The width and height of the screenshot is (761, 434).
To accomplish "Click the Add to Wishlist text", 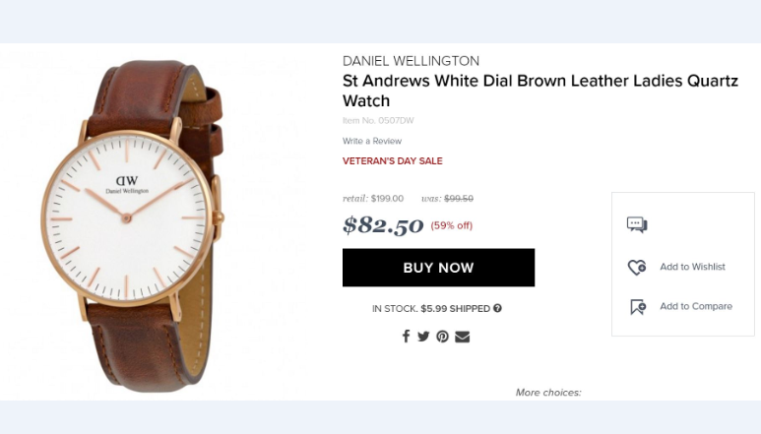I will (x=692, y=267).
